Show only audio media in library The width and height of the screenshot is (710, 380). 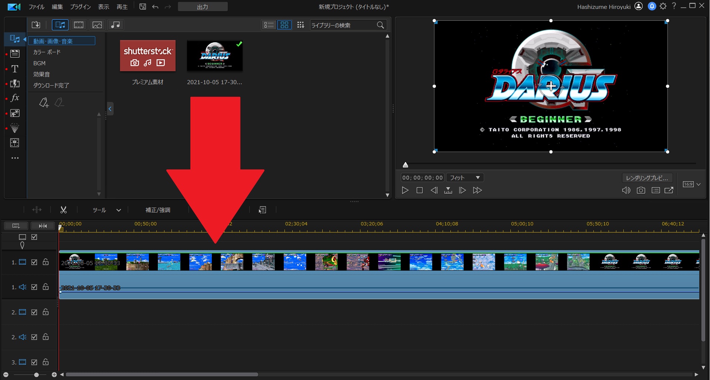(116, 25)
